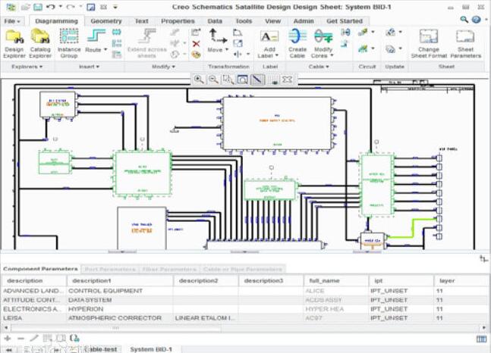Open the Get Started tab
Viewport: 491px width, 353px height.
click(x=345, y=21)
